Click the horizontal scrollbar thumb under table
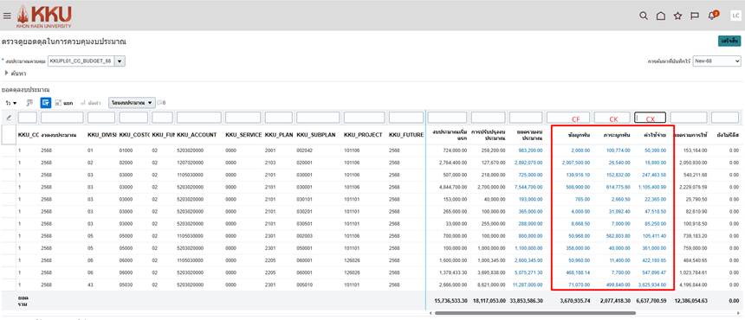This screenshot has width=745, height=320. point(535,313)
